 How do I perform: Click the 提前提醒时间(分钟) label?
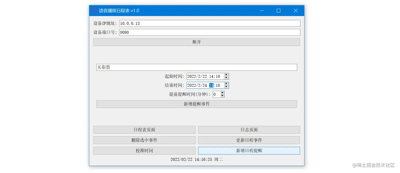tap(190, 94)
